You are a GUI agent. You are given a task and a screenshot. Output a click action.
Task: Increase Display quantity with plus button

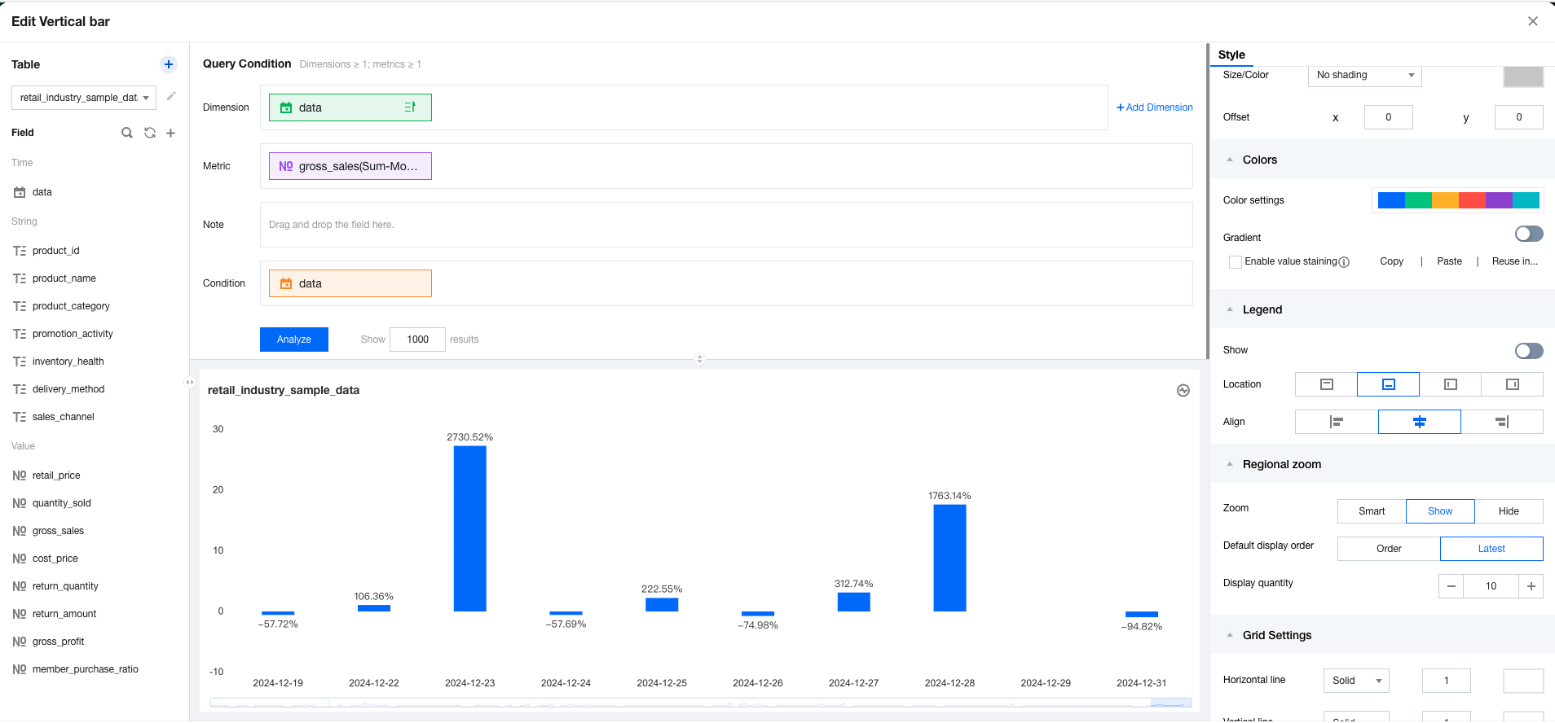point(1531,586)
